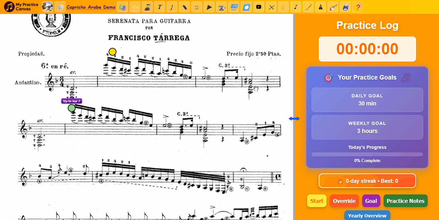Click the green circle marker on second staff
Viewport: 439px width, 220px height.
click(72, 108)
